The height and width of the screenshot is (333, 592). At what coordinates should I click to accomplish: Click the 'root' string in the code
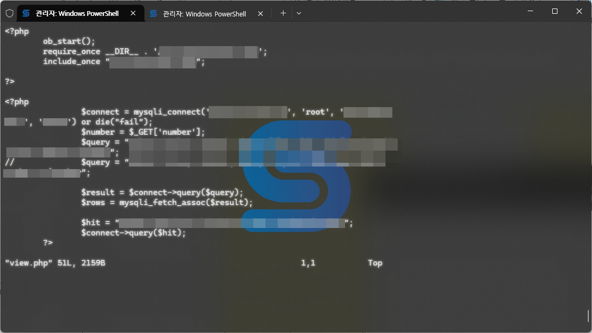click(x=315, y=112)
